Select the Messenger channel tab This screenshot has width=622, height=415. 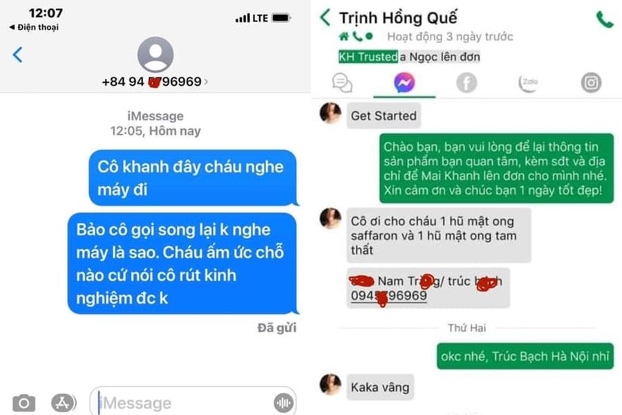(404, 82)
